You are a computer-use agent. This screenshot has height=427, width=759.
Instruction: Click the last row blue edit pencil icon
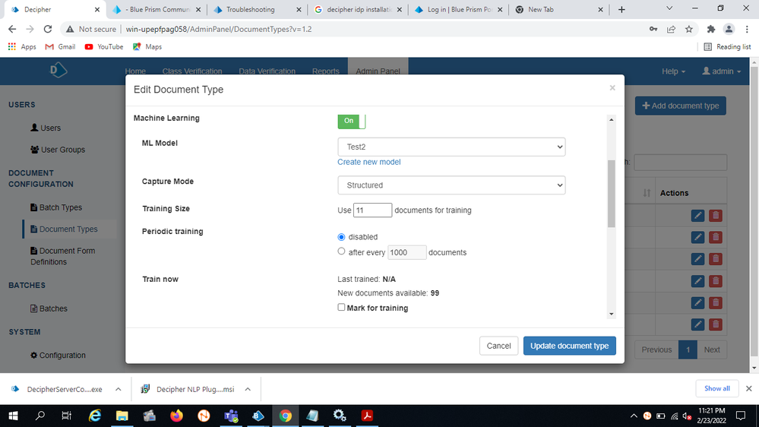[x=697, y=324]
